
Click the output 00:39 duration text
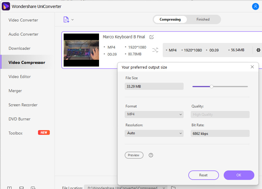[214, 50]
